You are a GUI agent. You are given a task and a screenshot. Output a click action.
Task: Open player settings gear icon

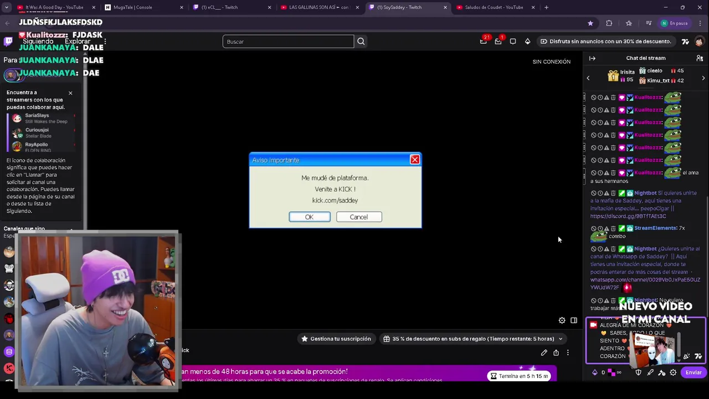click(x=562, y=320)
